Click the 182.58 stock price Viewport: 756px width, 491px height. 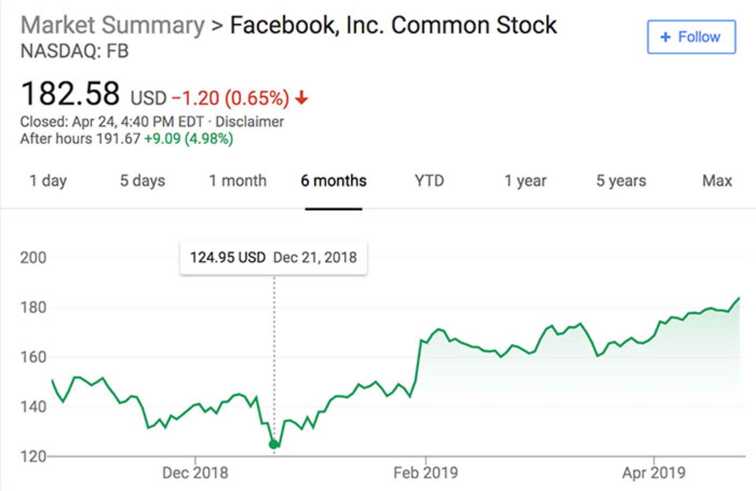[70, 94]
